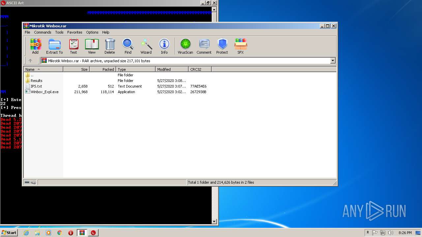The image size is (422, 237).
Task: Click the Delete trash icon
Action: pyautogui.click(x=110, y=46)
